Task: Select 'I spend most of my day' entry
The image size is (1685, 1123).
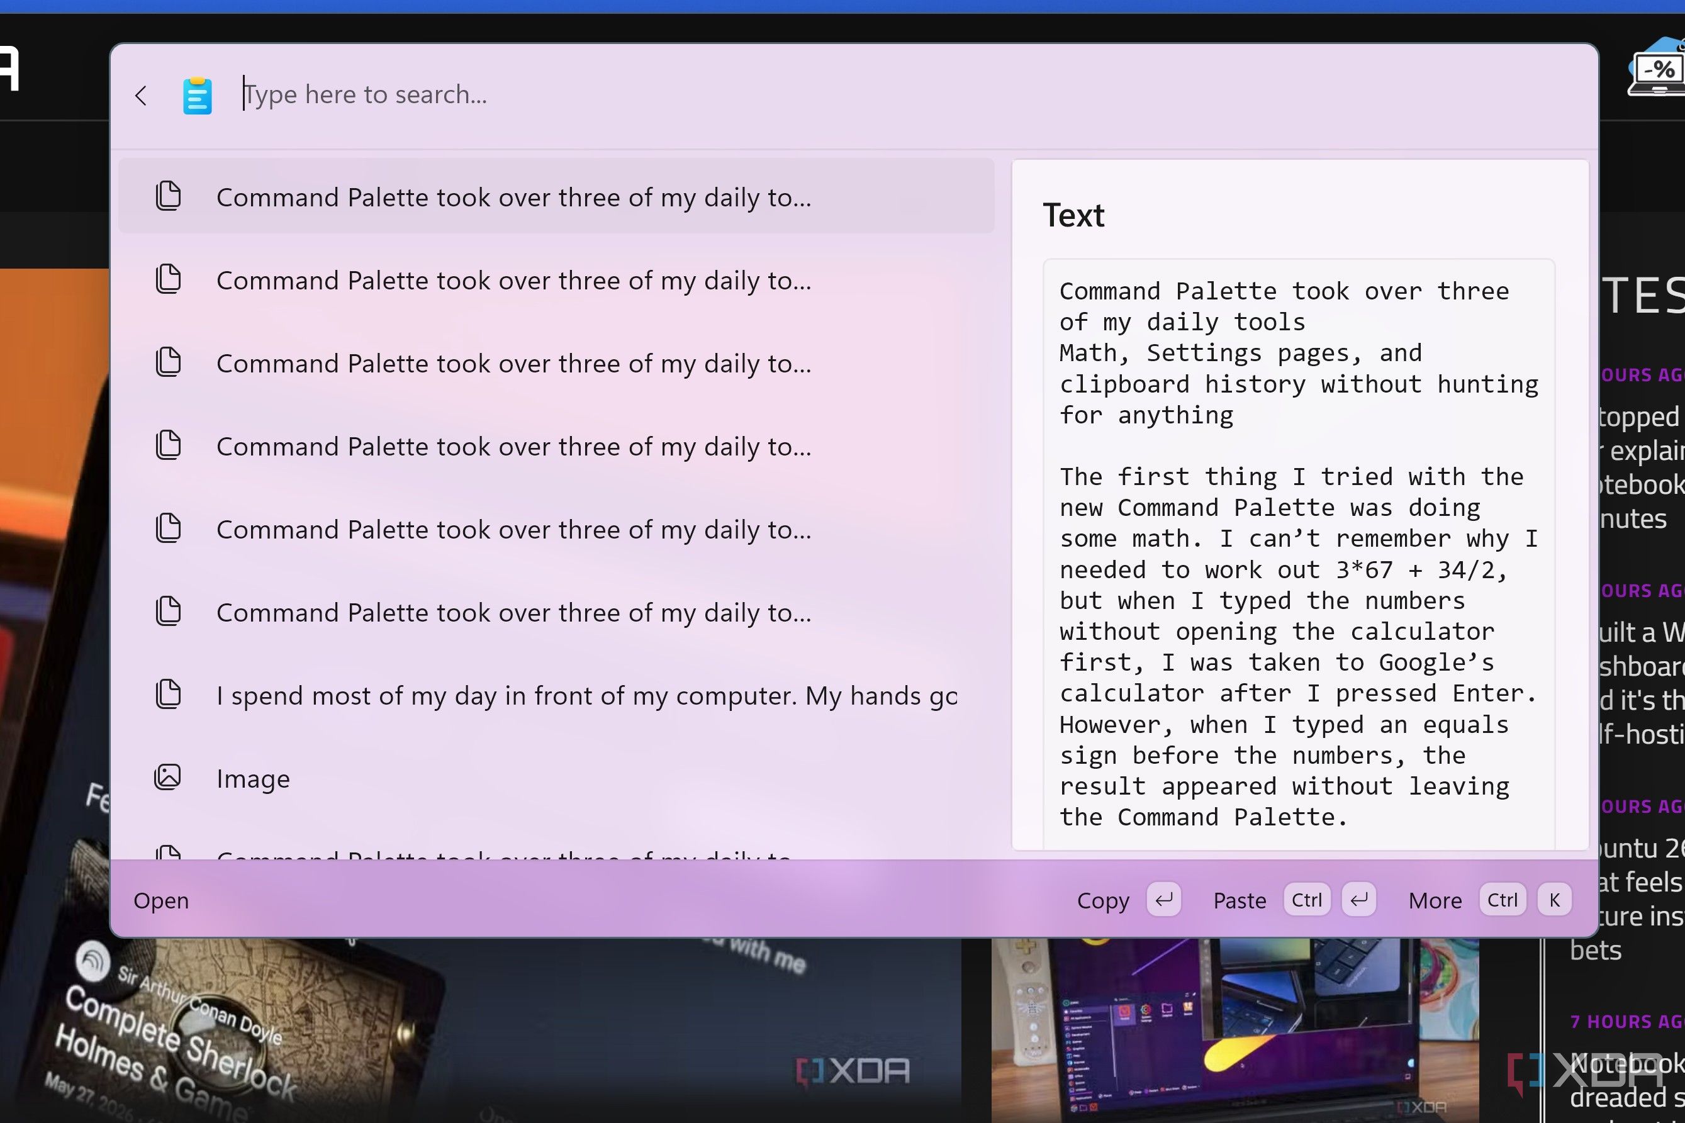Action: pos(556,695)
